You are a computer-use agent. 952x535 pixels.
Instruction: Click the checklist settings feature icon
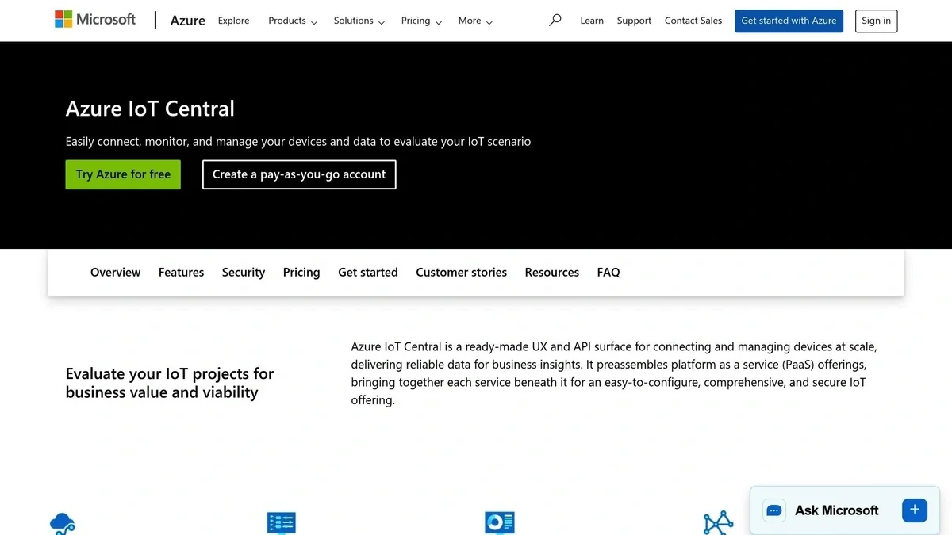[x=282, y=523]
